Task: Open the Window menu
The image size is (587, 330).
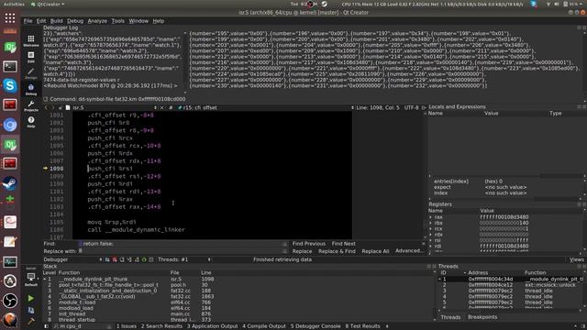Action: (138, 21)
